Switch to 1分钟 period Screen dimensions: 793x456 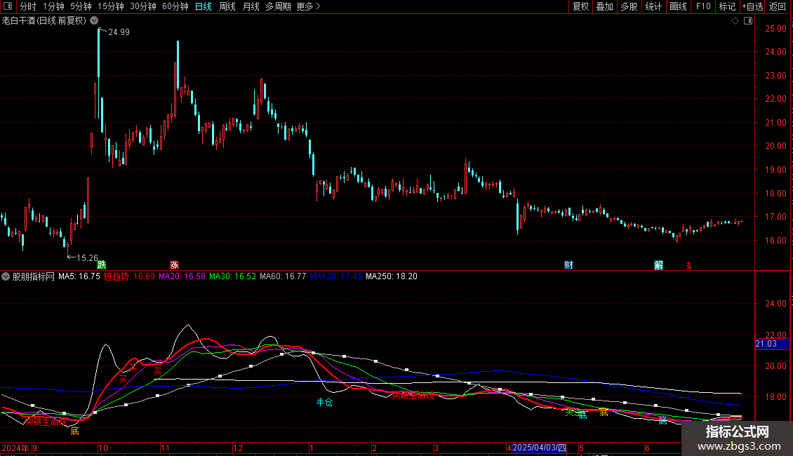click(53, 6)
